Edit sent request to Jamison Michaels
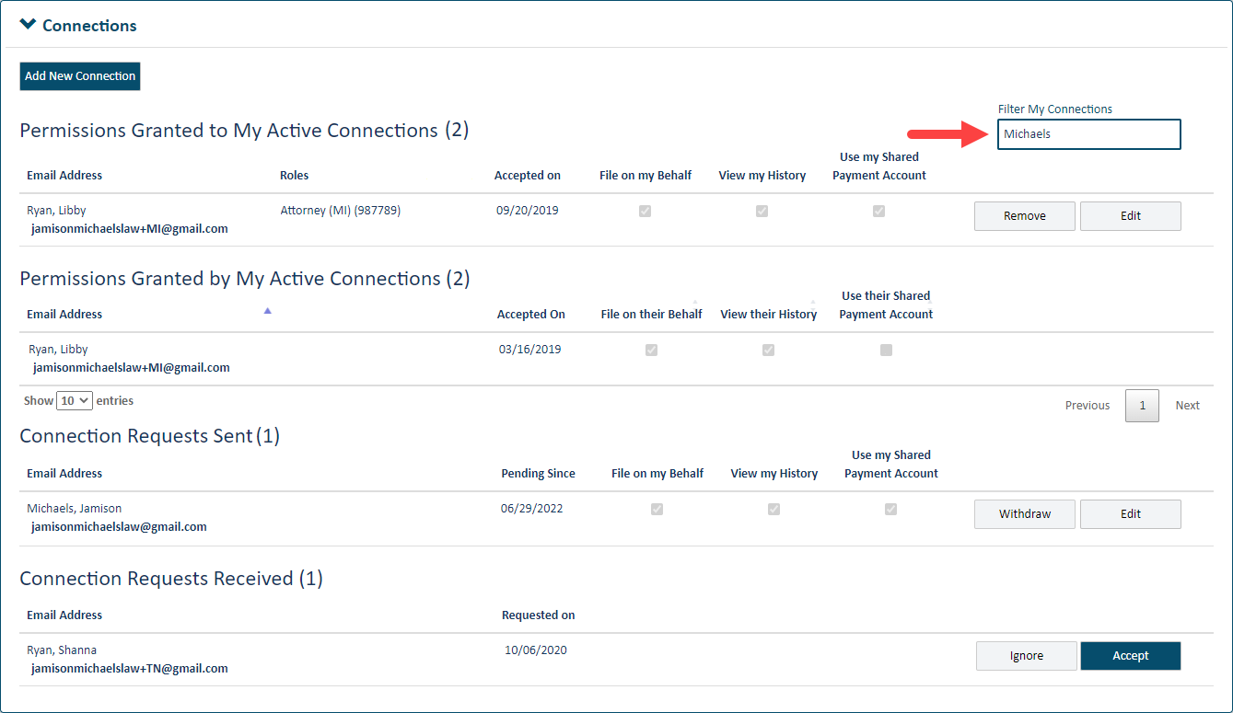The image size is (1233, 713). 1130,514
